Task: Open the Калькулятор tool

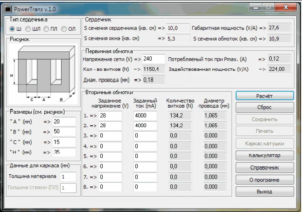Action: [x=265, y=156]
